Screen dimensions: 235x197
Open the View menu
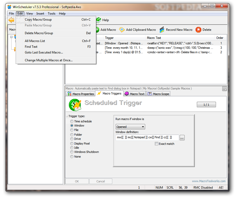[x=30, y=14]
